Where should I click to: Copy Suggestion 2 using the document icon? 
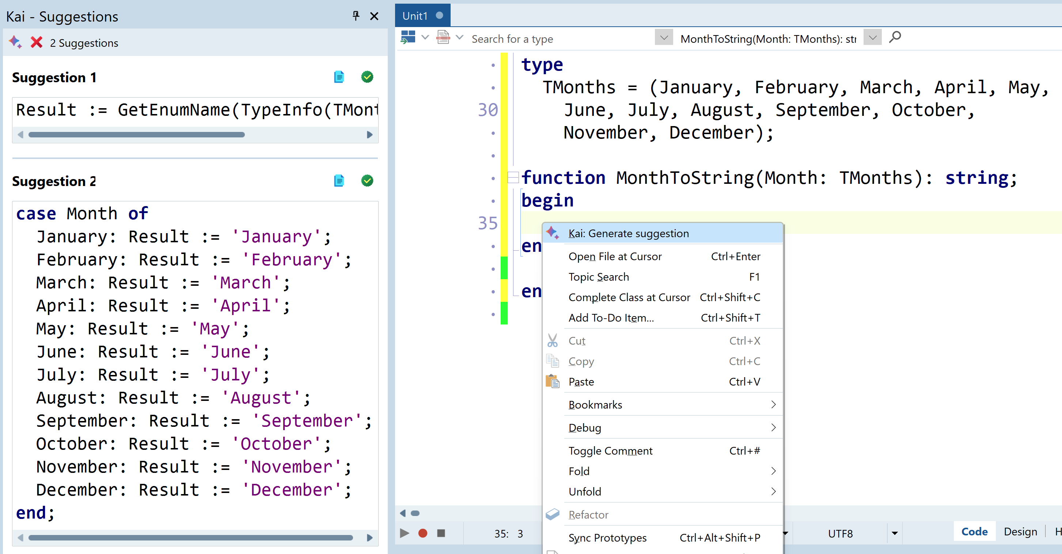[339, 181]
